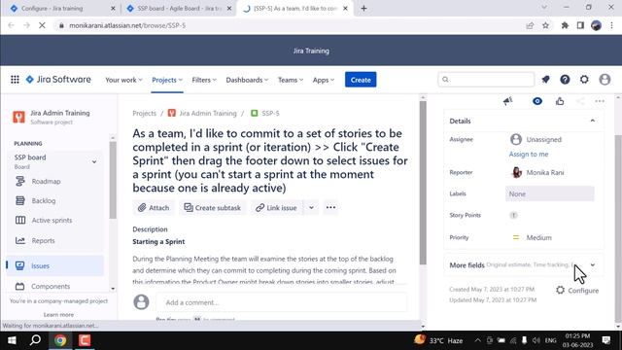Stop loading the page

coord(42,25)
